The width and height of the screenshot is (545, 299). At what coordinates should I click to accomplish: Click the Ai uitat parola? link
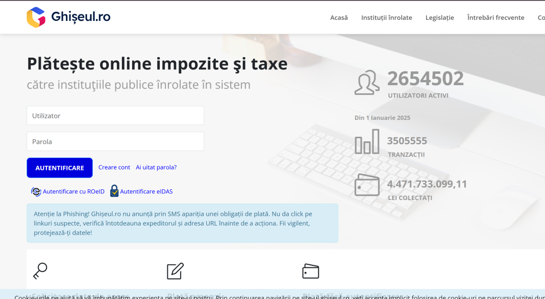pyautogui.click(x=156, y=167)
